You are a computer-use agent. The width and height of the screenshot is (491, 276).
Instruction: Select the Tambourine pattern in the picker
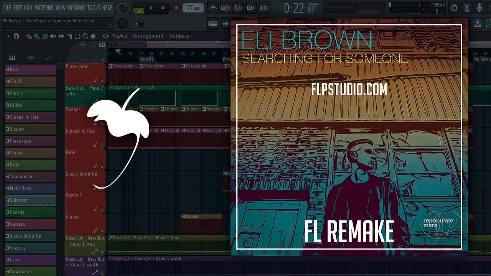[x=30, y=177]
